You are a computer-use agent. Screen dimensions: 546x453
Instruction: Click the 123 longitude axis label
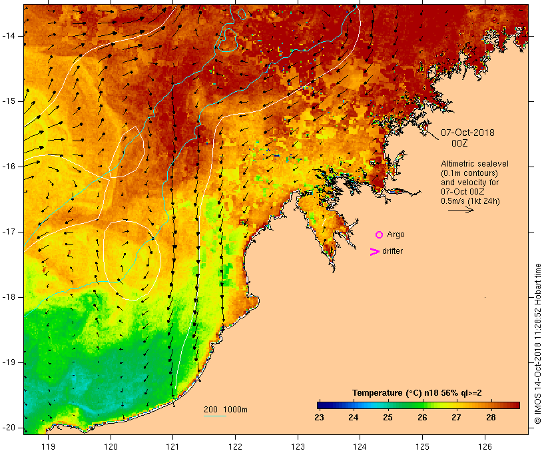(298, 447)
